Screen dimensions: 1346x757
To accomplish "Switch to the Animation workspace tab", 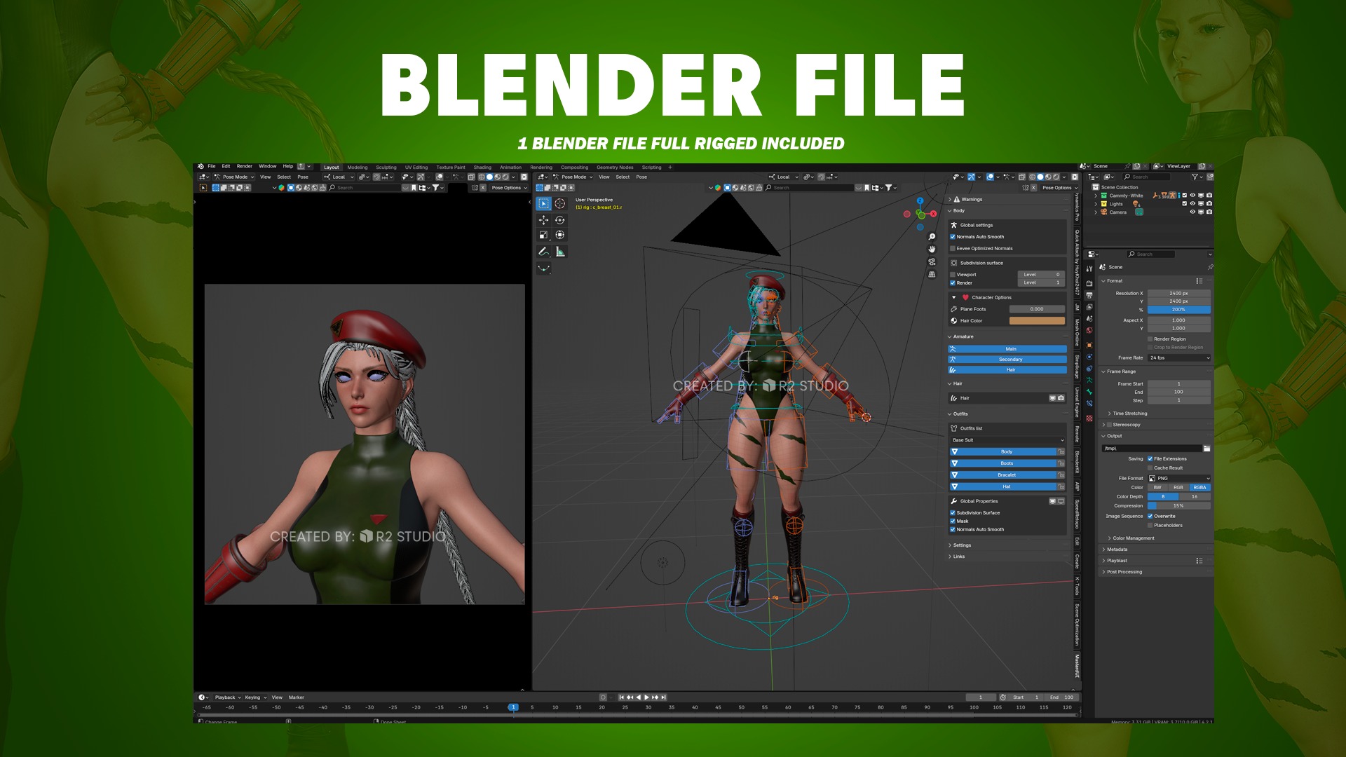I will tap(510, 168).
